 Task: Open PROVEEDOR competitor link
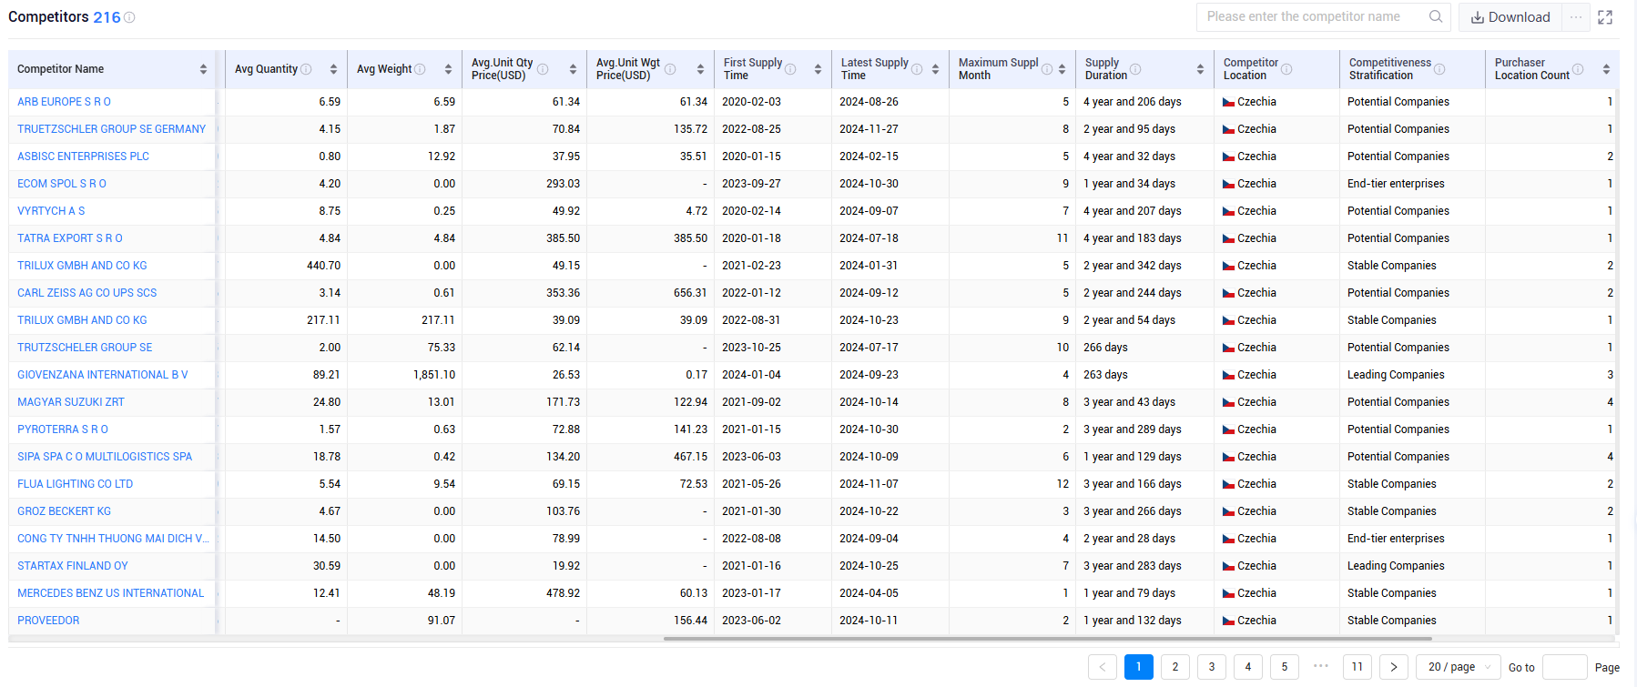point(48,621)
